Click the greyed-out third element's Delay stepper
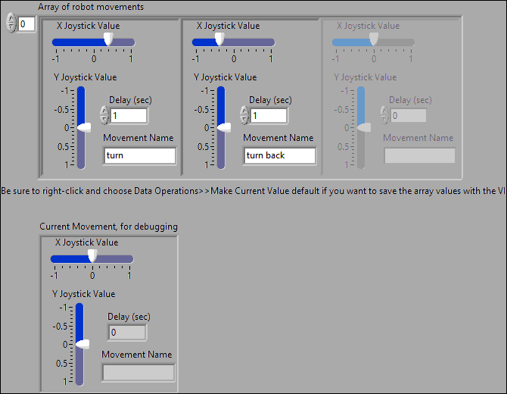 pyautogui.click(x=384, y=115)
